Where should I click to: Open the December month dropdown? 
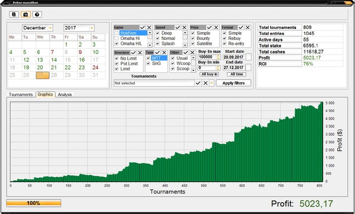tap(50, 28)
